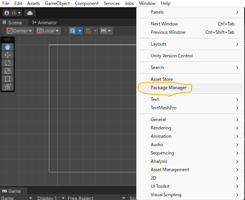245x200 pixels.
Task: Select the Hand view tool
Action: click(x=8, y=47)
